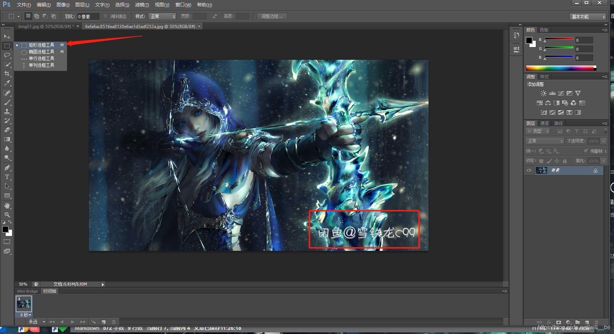Select the Hand tool
The image size is (614, 334).
(7, 206)
